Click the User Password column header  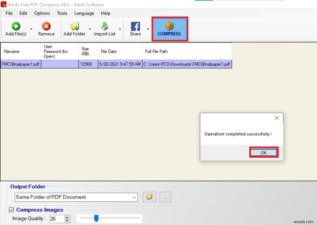(60, 51)
